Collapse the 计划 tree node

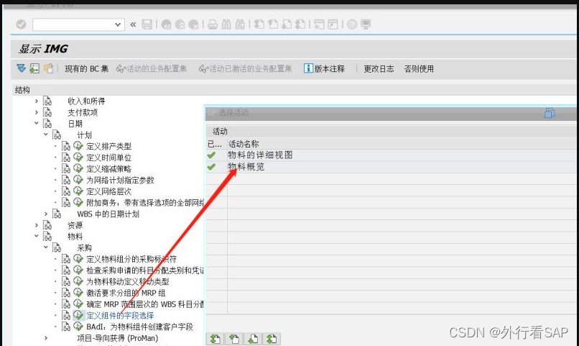(x=46, y=135)
